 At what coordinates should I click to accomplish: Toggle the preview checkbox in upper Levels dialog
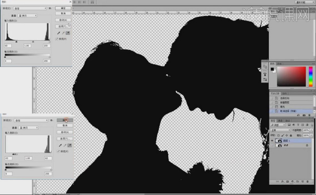(x=57, y=39)
